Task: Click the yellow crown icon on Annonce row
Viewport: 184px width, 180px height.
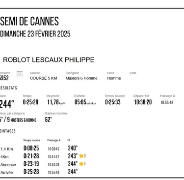Action: click(81, 164)
